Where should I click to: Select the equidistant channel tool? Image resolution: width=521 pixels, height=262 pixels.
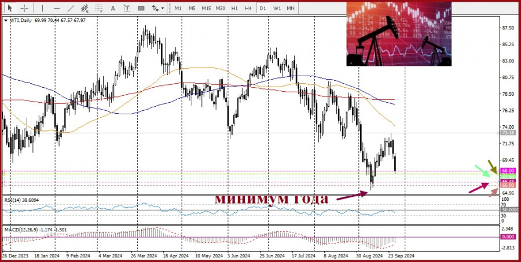pyautogui.click(x=85, y=8)
